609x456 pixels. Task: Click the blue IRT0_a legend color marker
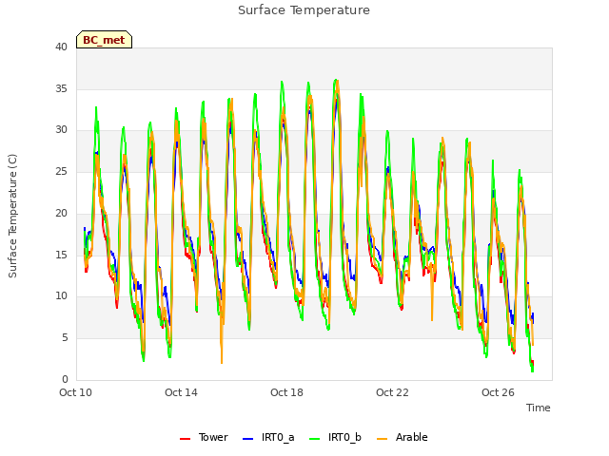[247, 439]
